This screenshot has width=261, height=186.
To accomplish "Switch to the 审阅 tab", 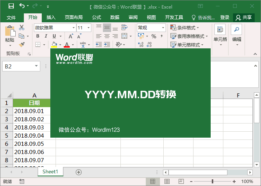I will (x=133, y=17).
